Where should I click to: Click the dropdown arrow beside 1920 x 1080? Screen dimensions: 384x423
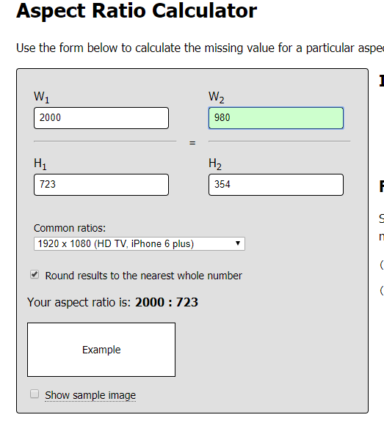click(238, 243)
